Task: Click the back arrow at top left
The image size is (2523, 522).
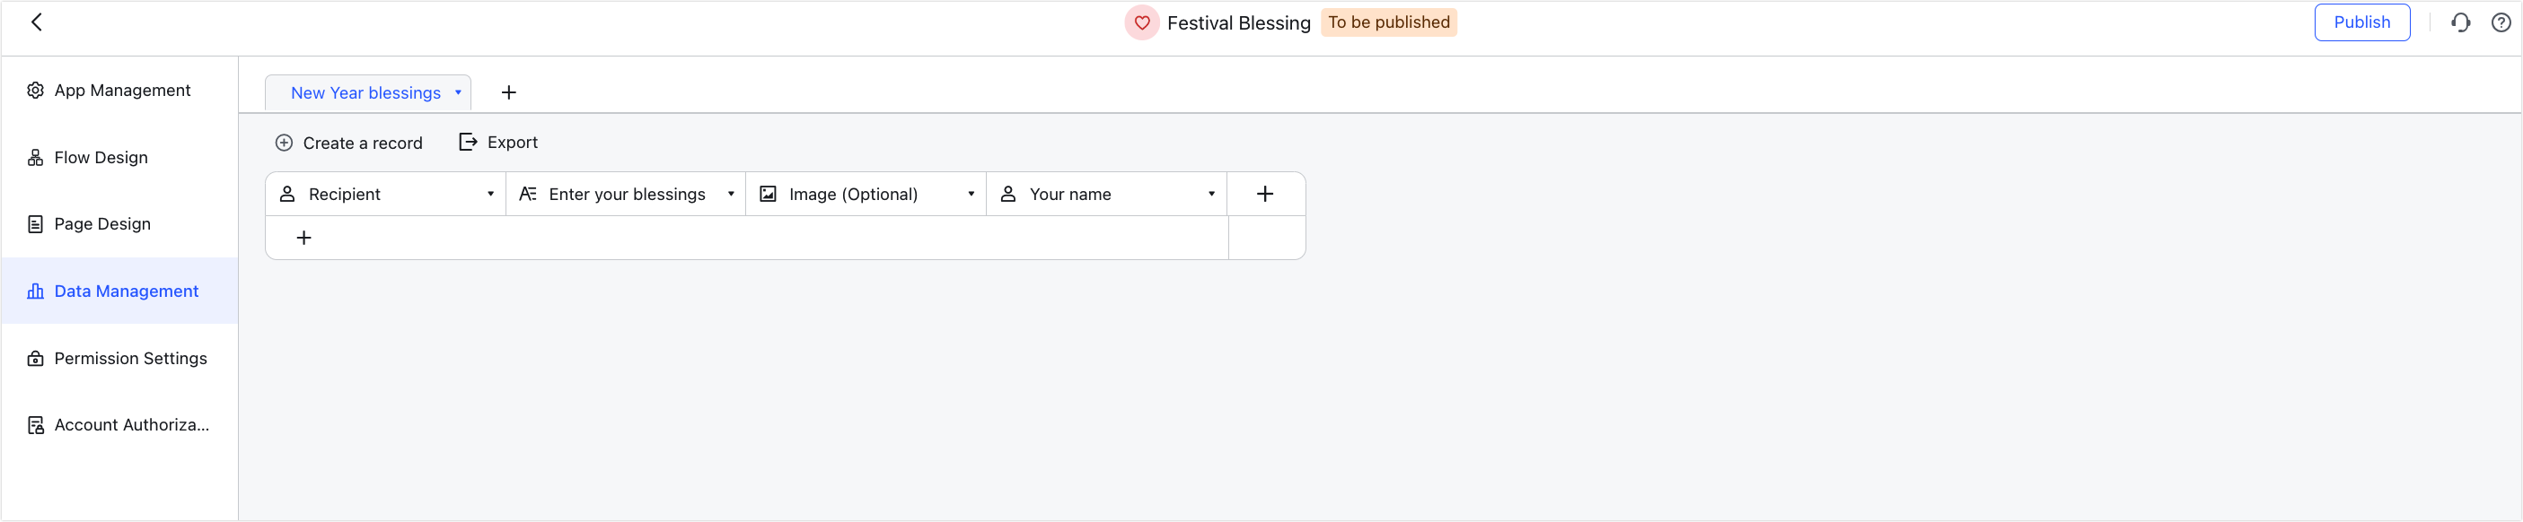Action: click(x=37, y=22)
